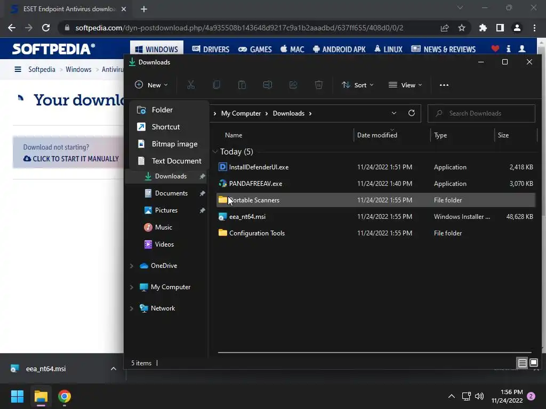Open Softpedia LINUX tab
This screenshot has width=546, height=409.
pyautogui.click(x=388, y=50)
